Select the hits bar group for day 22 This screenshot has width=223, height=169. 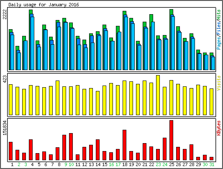coord(152,42)
